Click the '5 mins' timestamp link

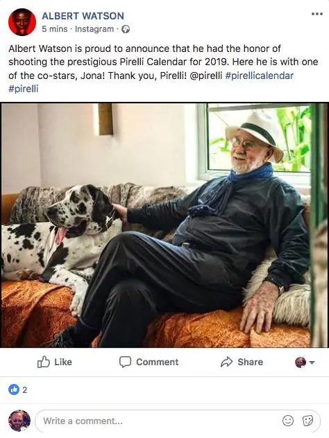pyautogui.click(x=55, y=29)
